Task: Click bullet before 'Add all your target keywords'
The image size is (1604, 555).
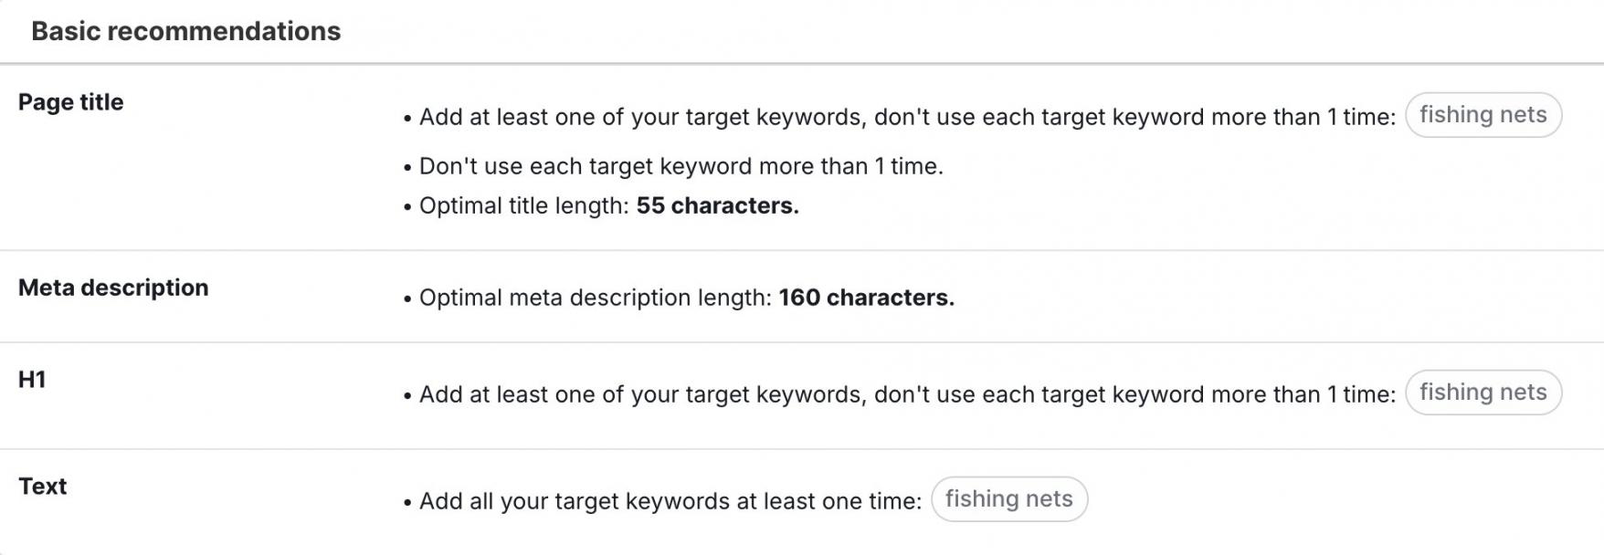Action: 407,504
